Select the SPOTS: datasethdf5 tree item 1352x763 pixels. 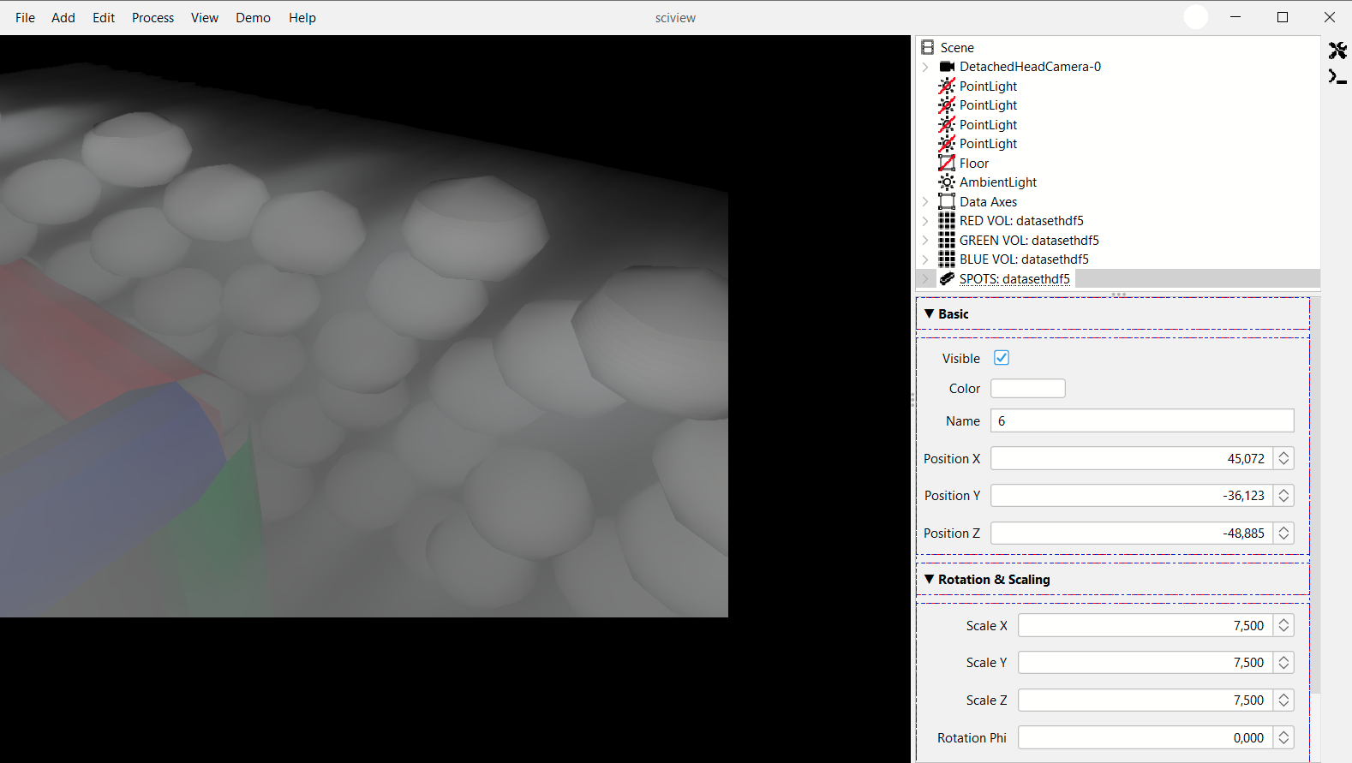coord(1014,278)
